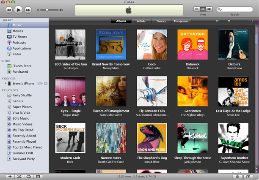Click the Play button
The width and height of the screenshot is (259, 180).
18,9
